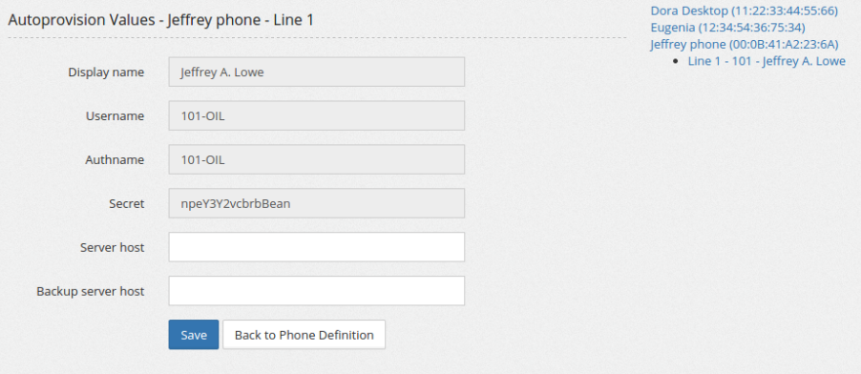The height and width of the screenshot is (374, 861).
Task: Click the Save button
Action: point(193,335)
